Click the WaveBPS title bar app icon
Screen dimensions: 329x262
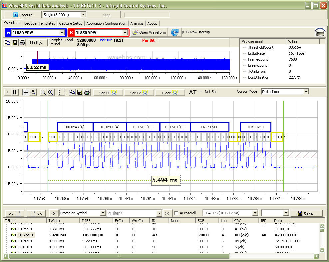pos(4,5)
